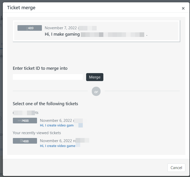Cancel the ticket merge
Viewport: 190px width, 177px height.
(176, 168)
